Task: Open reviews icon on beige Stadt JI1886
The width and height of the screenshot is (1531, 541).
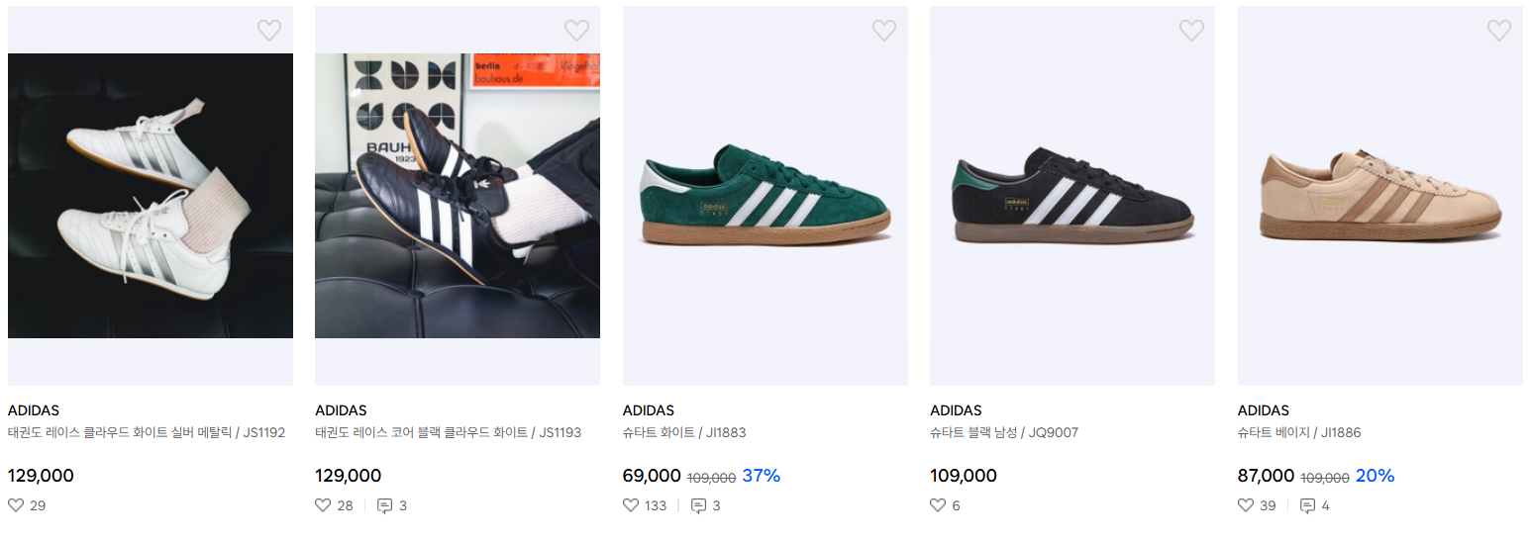Action: tap(1307, 505)
